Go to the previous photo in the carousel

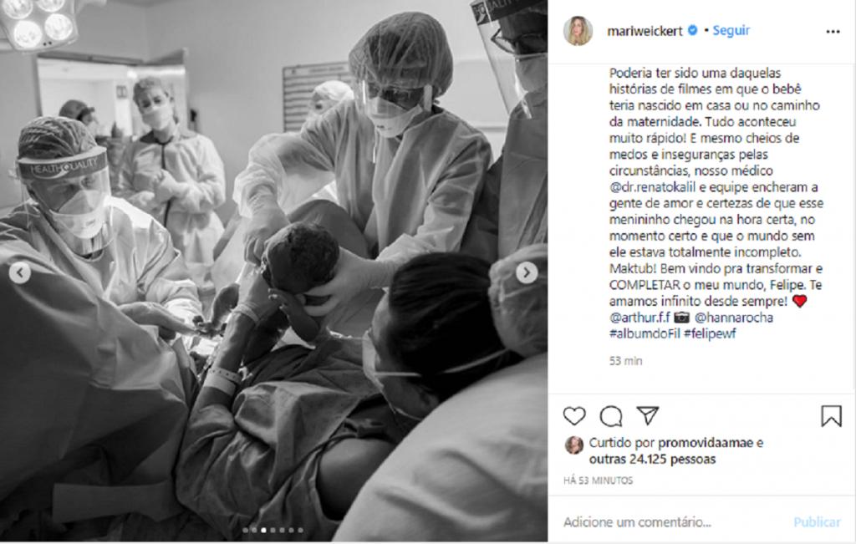(20, 272)
